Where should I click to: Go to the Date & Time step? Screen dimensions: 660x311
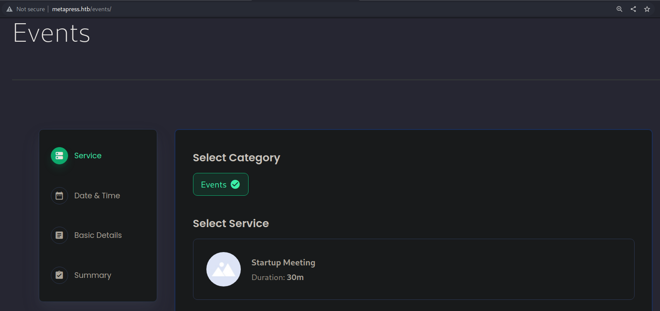click(97, 196)
